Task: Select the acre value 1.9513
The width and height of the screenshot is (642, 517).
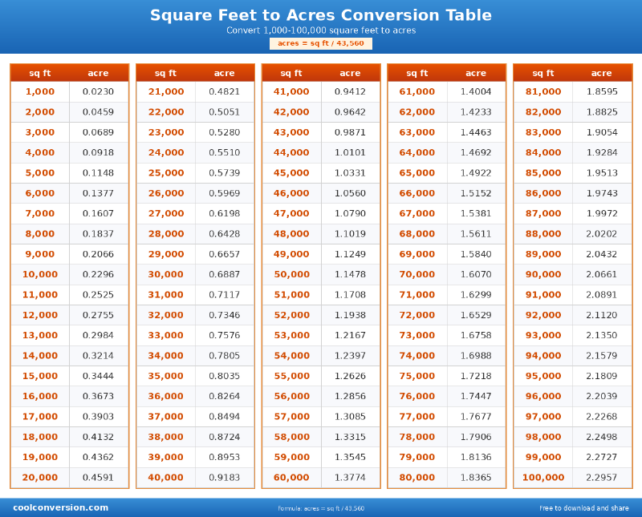Action: point(602,173)
